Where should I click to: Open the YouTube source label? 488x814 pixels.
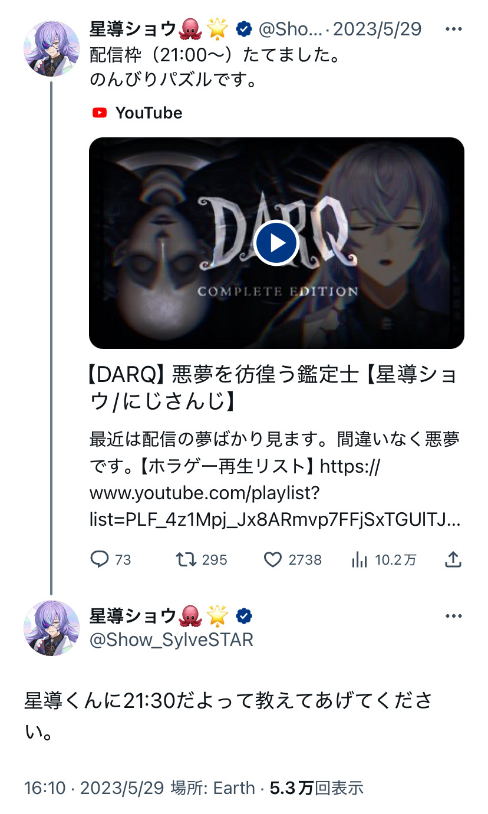[137, 113]
